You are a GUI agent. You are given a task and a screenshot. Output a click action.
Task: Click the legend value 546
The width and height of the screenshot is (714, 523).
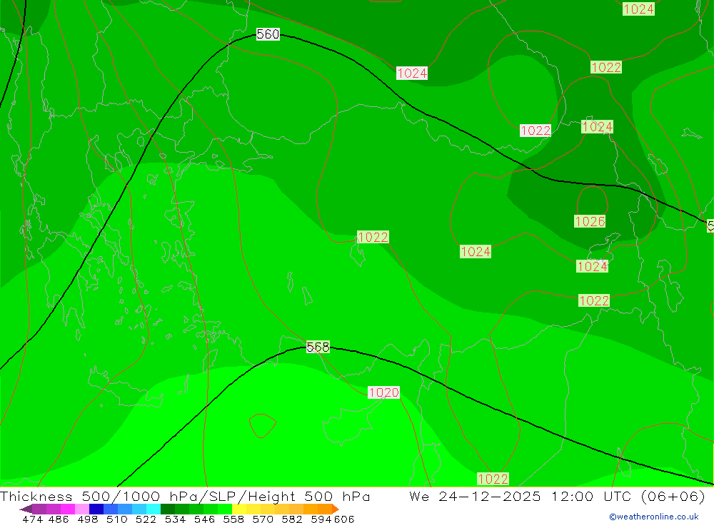204,519
